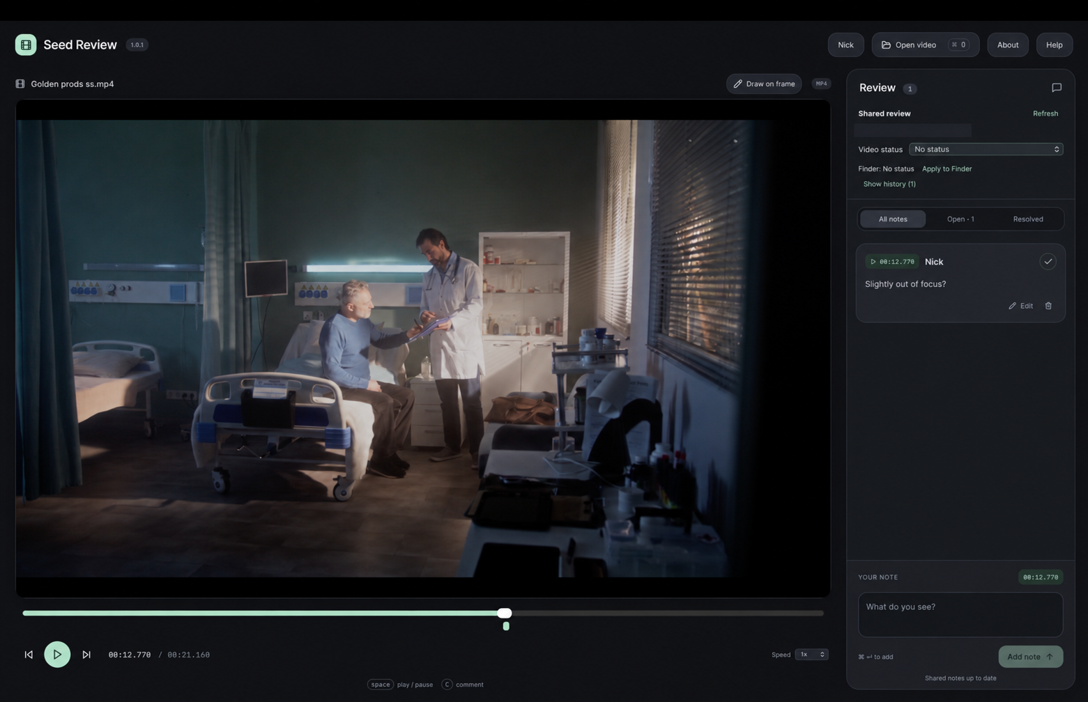Image resolution: width=1088 pixels, height=702 pixels.
Task: Open the playback Speed dropdown
Action: [811, 655]
